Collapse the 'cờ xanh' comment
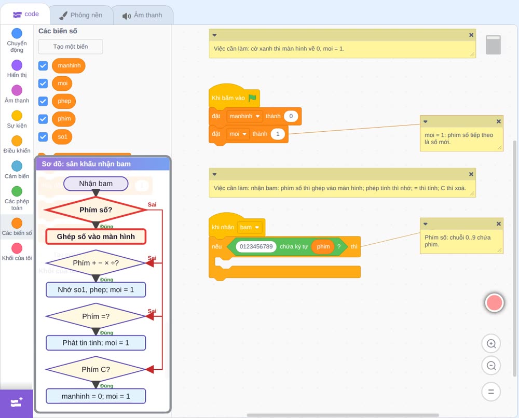 pyautogui.click(x=214, y=35)
